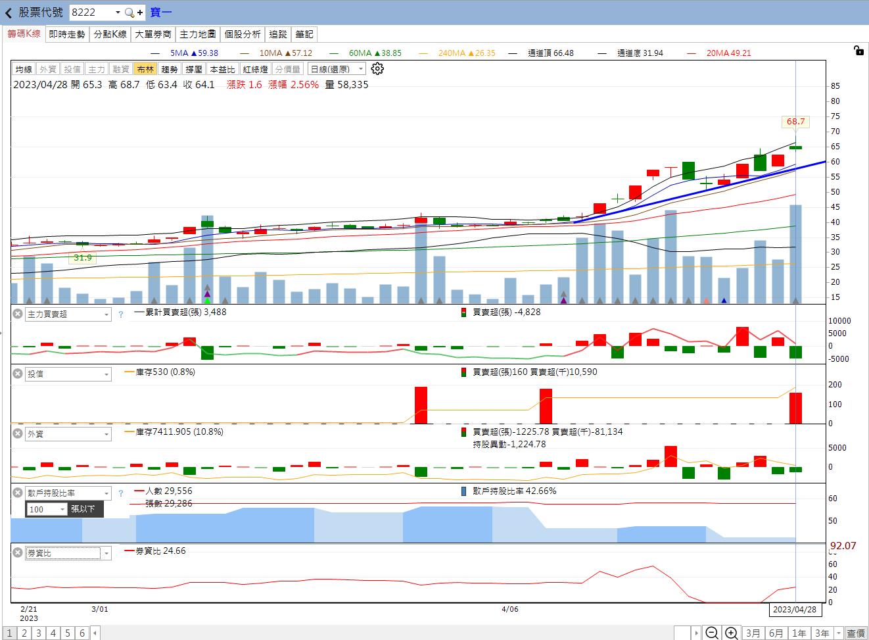Image resolution: width=869 pixels, height=640 pixels.
Task: Set chart range to 1年
Action: (x=799, y=633)
